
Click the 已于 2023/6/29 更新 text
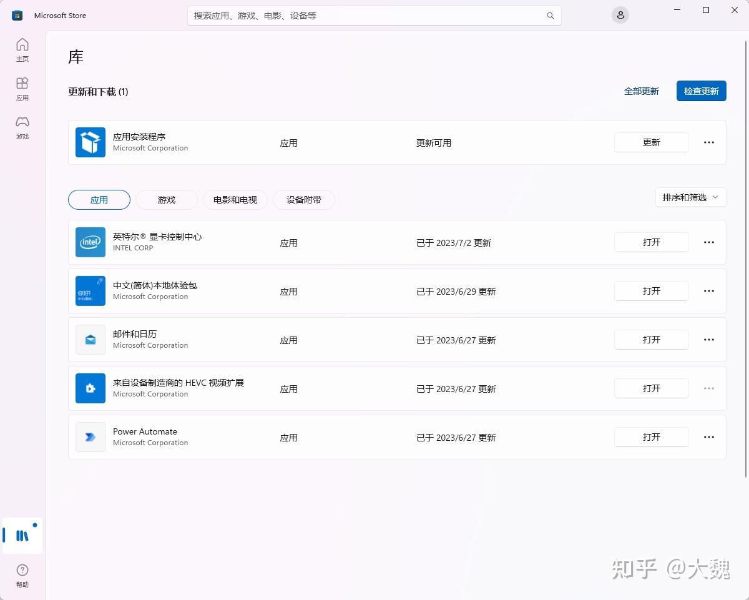(456, 292)
